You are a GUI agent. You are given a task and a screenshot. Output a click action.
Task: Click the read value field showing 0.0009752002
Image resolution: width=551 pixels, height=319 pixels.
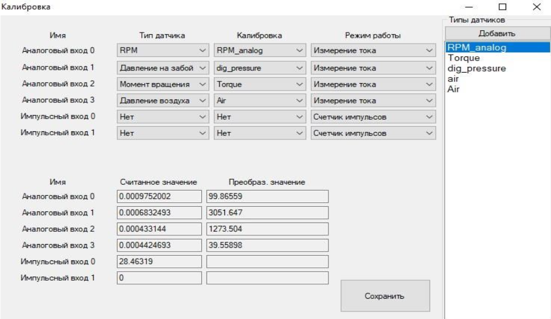click(x=159, y=196)
